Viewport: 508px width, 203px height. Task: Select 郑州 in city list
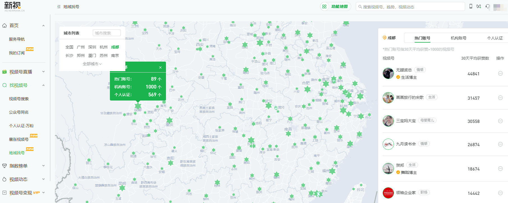(x=81, y=55)
